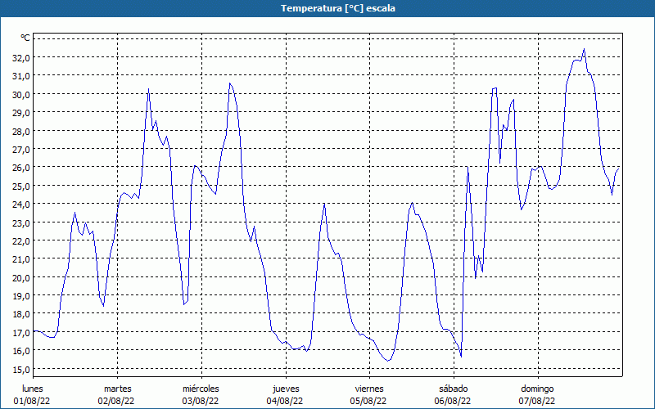This screenshot has width=655, height=409.
Task: Select the 'viernes' day label
Action: (369, 389)
